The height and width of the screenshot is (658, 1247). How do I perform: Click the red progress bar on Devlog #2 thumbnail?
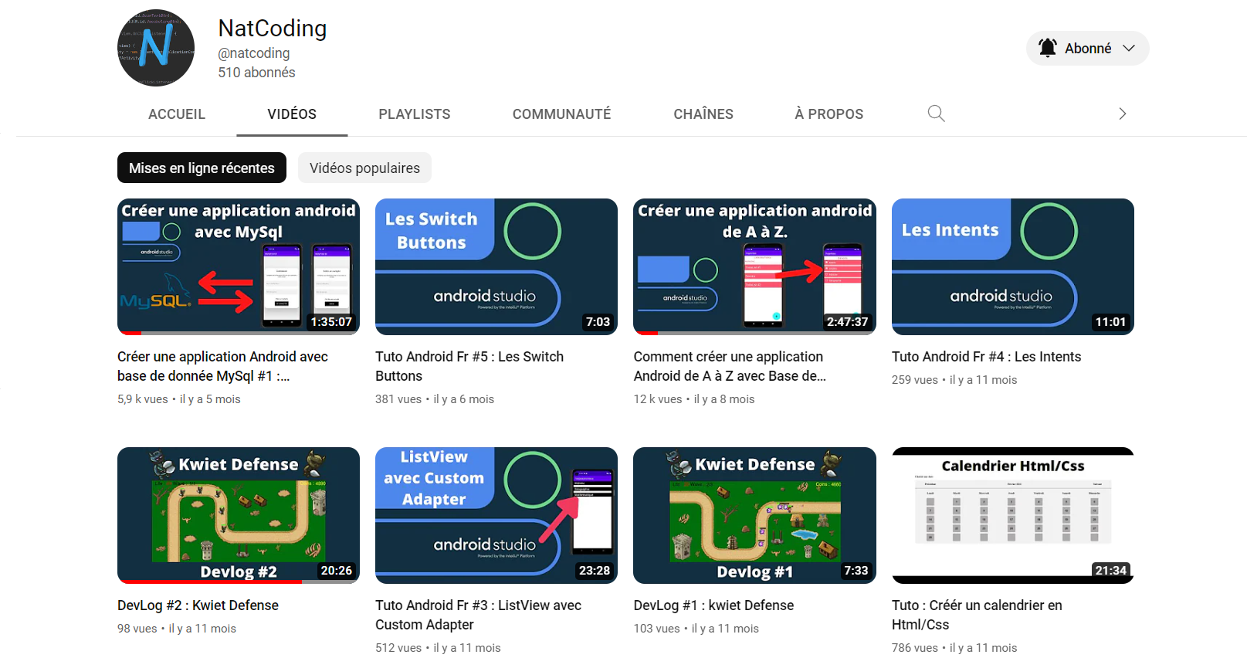pyautogui.click(x=208, y=582)
